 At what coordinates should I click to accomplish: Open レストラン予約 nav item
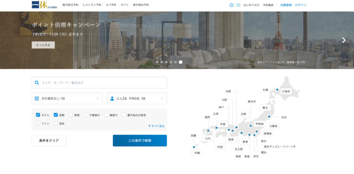click(92, 5)
